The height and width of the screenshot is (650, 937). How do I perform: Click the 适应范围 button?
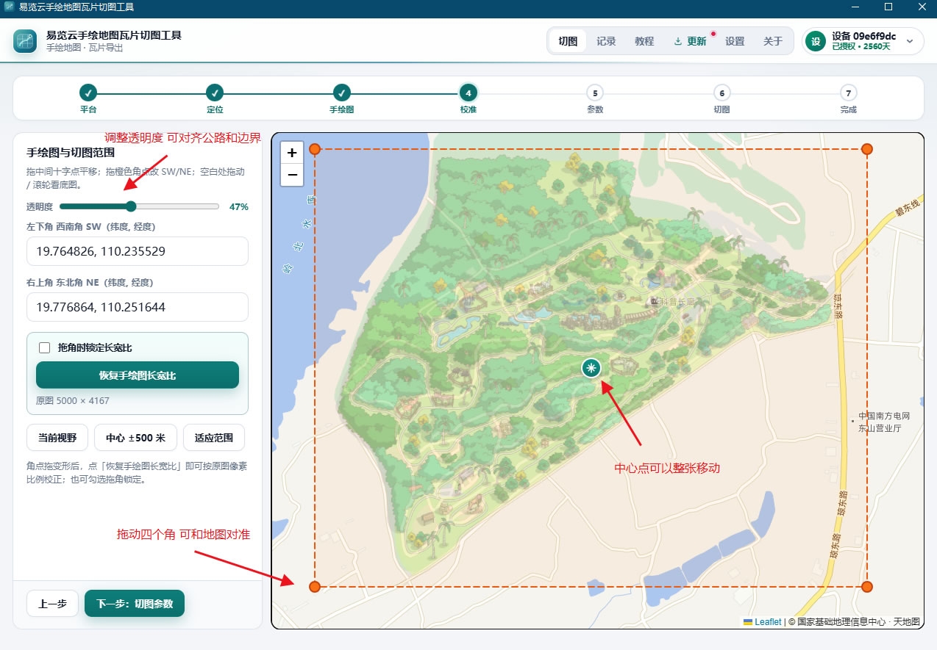point(214,437)
